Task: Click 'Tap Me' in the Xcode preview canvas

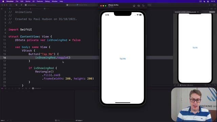Action: point(195,47)
